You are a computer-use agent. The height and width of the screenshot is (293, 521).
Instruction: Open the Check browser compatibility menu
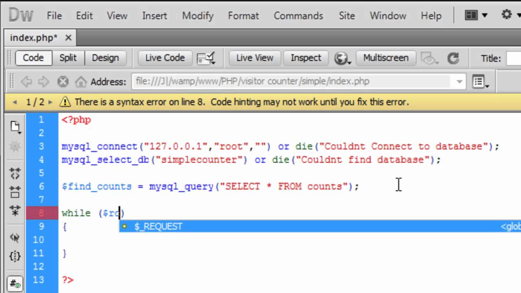tap(206, 59)
